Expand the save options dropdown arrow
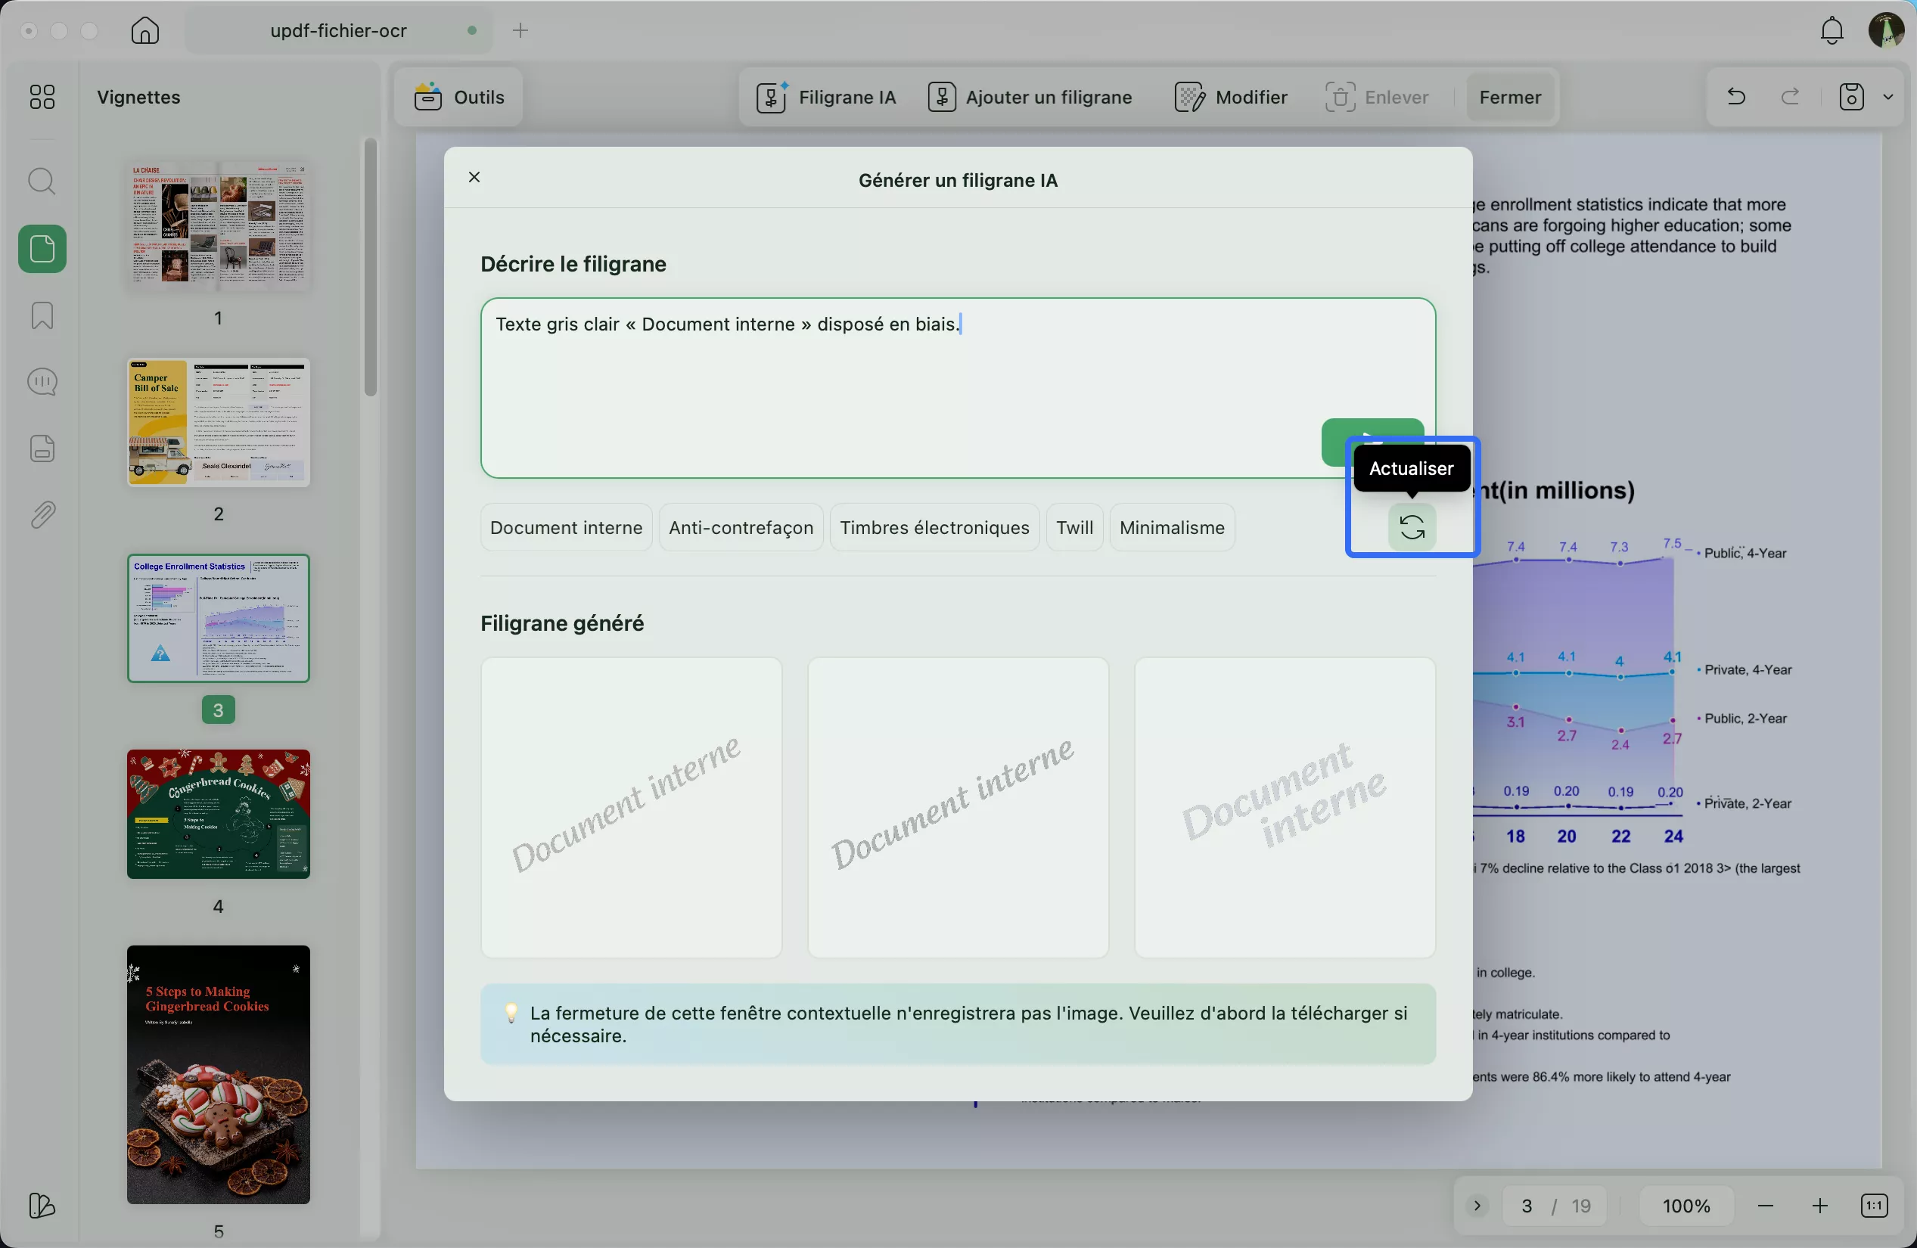Viewport: 1917px width, 1248px height. 1887,98
